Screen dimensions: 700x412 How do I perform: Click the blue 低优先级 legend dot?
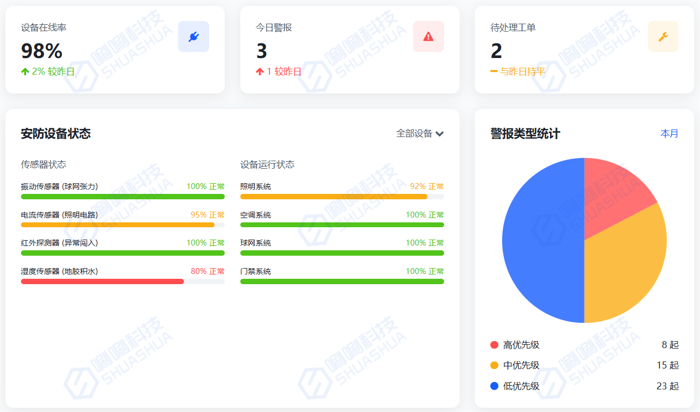click(495, 386)
